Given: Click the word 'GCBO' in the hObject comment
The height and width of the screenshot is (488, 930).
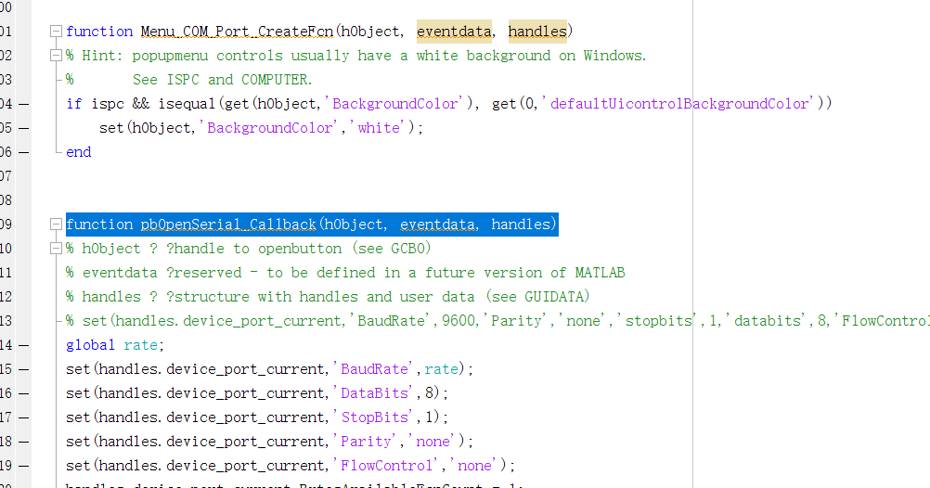Looking at the screenshot, I should [x=407, y=249].
